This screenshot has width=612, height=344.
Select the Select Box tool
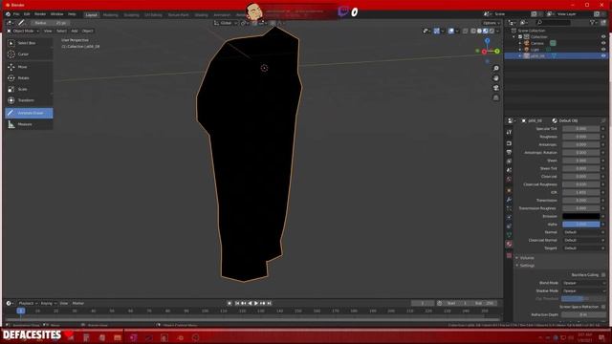[x=29, y=43]
